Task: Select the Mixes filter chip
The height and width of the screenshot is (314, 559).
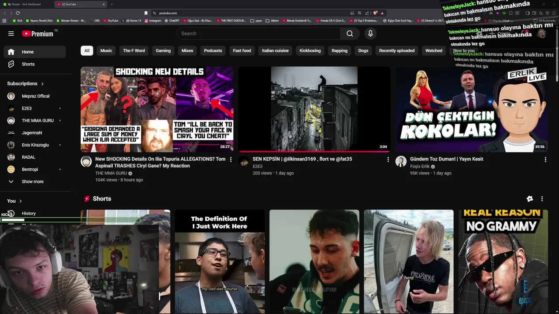Action: tap(187, 51)
